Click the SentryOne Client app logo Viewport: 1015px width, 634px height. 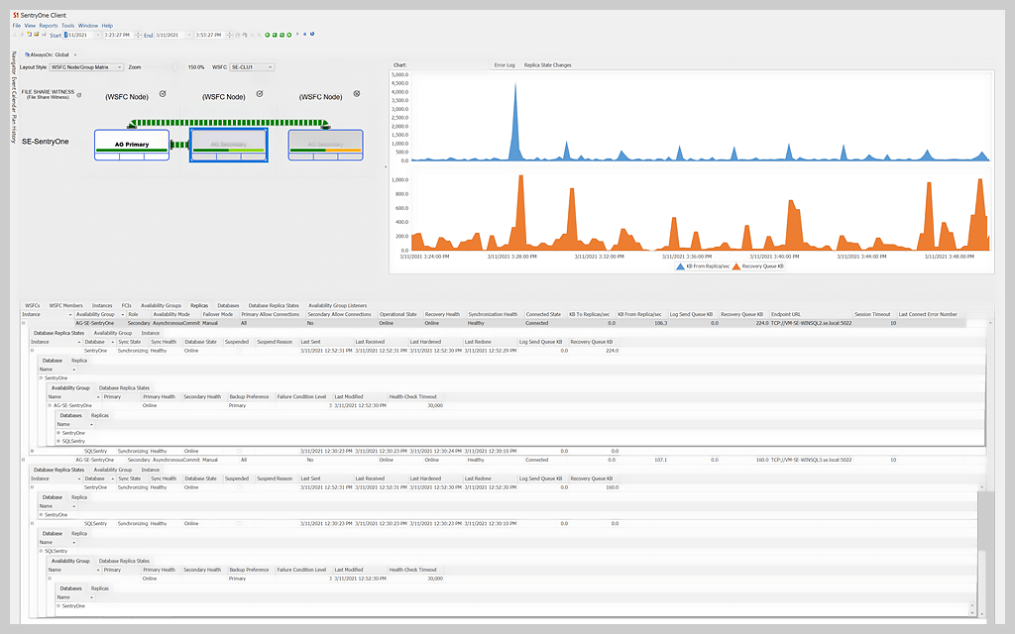[15, 16]
